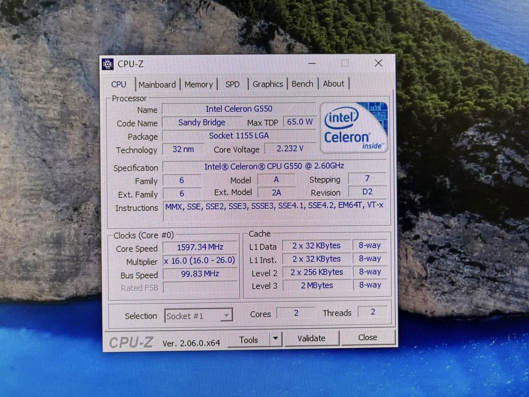Open the SPD tab

[x=232, y=84]
